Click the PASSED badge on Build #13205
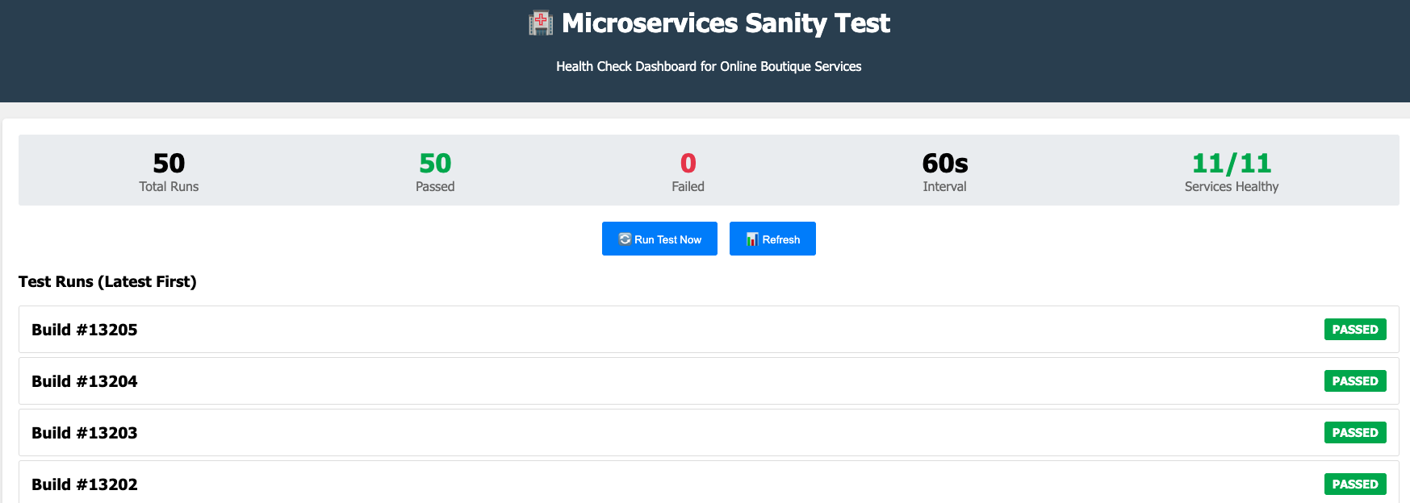The width and height of the screenshot is (1410, 503). click(1355, 329)
